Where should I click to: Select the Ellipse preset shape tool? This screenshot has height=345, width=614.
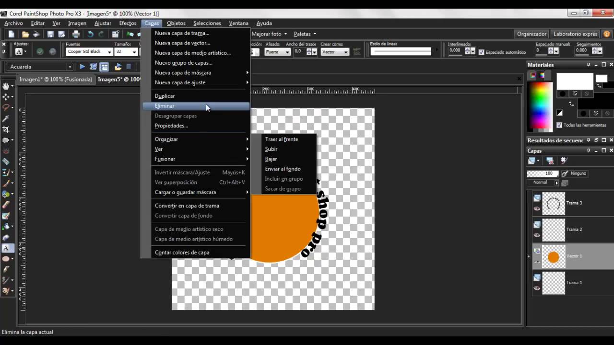[x=6, y=259]
